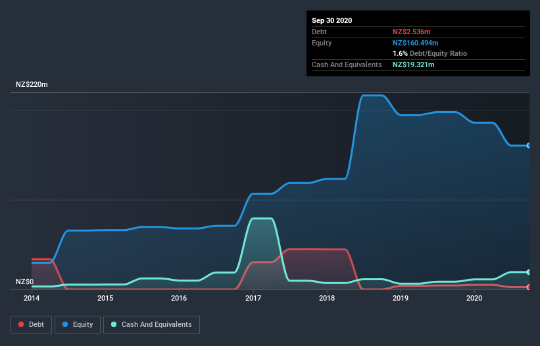Viewport: 540px width, 346px height.
Task: Click the NZ$2.536m debt value
Action: (412, 32)
